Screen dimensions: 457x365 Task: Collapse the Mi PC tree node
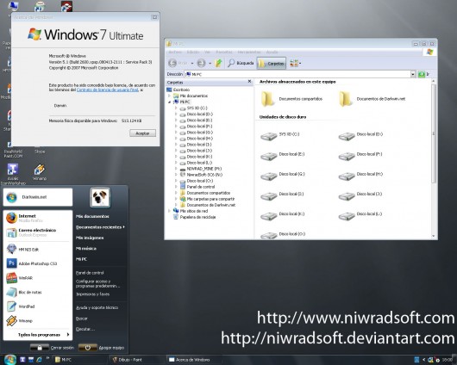pyautogui.click(x=169, y=102)
